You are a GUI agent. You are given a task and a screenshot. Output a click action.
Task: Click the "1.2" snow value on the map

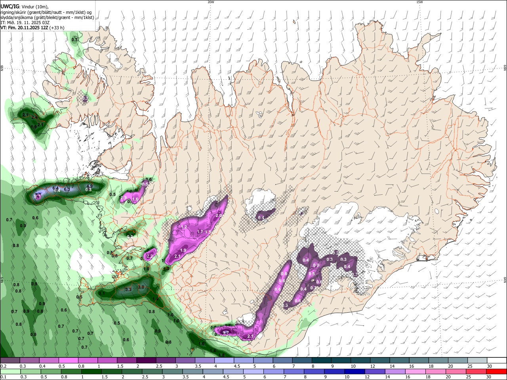(x=184, y=227)
